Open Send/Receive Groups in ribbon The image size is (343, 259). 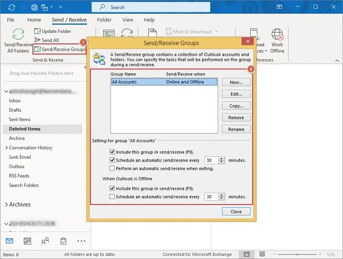[x=60, y=49]
